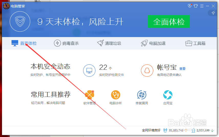This screenshot has height=137, width=219.
Task: Click the cloud check count 55,583,743 icon
Action: point(165,130)
